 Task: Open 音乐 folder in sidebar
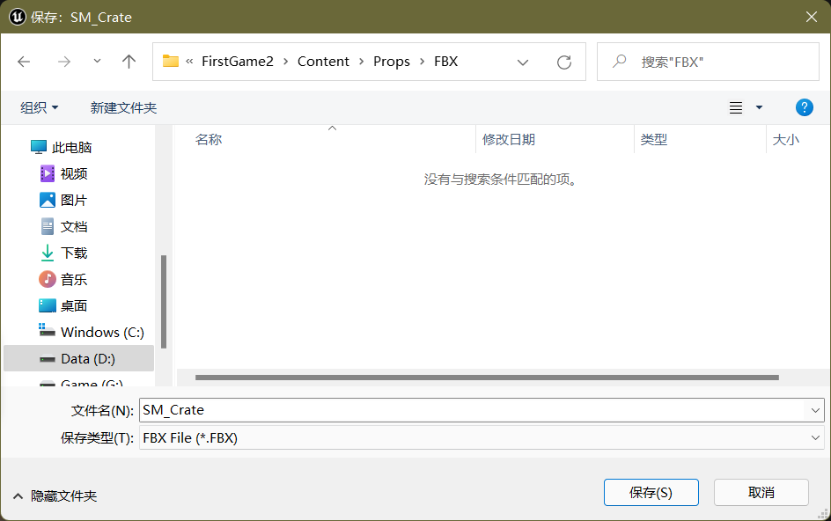(x=63, y=279)
